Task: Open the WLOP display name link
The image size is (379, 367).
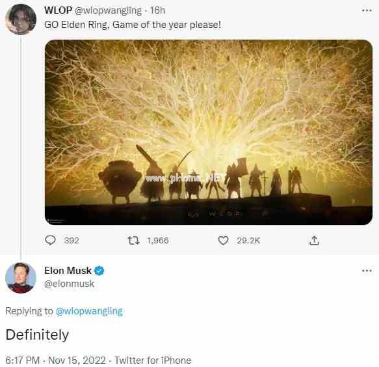Action: tap(58, 10)
